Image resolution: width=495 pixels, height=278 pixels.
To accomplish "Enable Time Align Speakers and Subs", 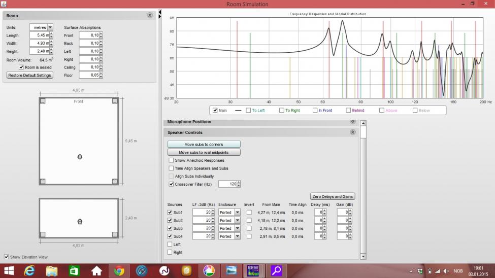I will (x=171, y=168).
